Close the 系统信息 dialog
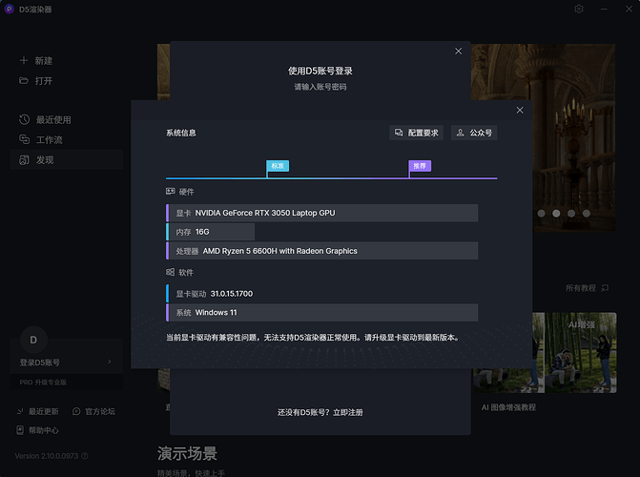Viewport: 640px width, 477px height. click(x=520, y=111)
